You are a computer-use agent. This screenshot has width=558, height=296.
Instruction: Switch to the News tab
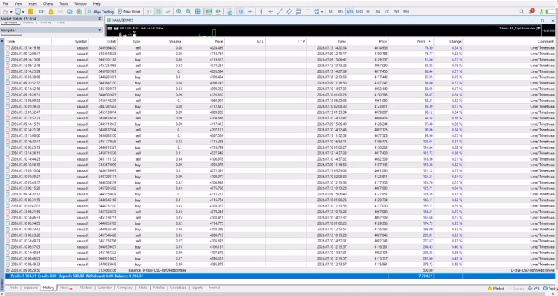(66, 288)
